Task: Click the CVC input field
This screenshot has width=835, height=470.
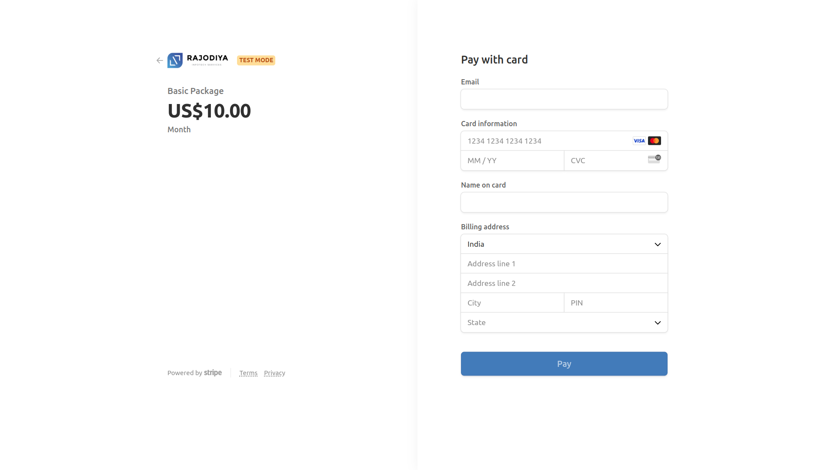Action: (x=605, y=160)
